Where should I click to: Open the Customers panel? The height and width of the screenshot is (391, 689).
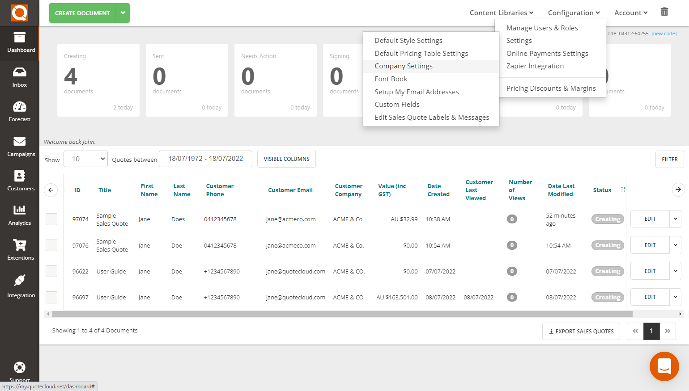click(x=20, y=181)
